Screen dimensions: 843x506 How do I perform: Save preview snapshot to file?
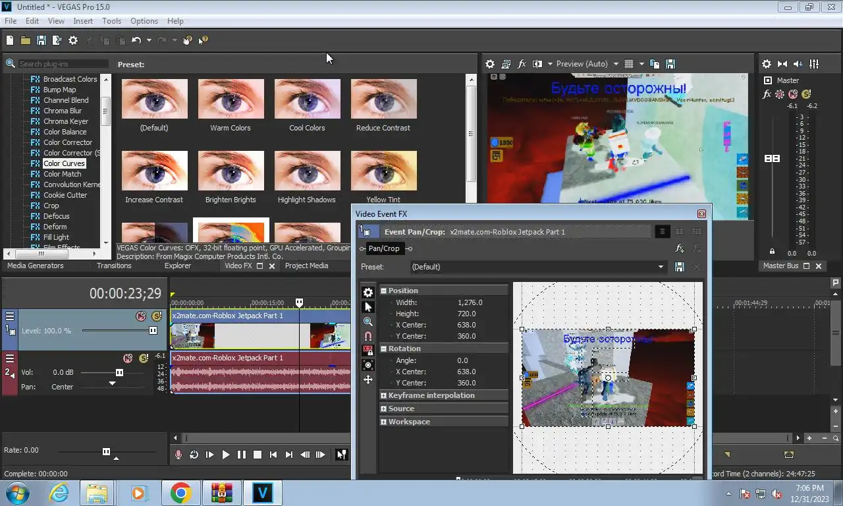[x=670, y=64]
